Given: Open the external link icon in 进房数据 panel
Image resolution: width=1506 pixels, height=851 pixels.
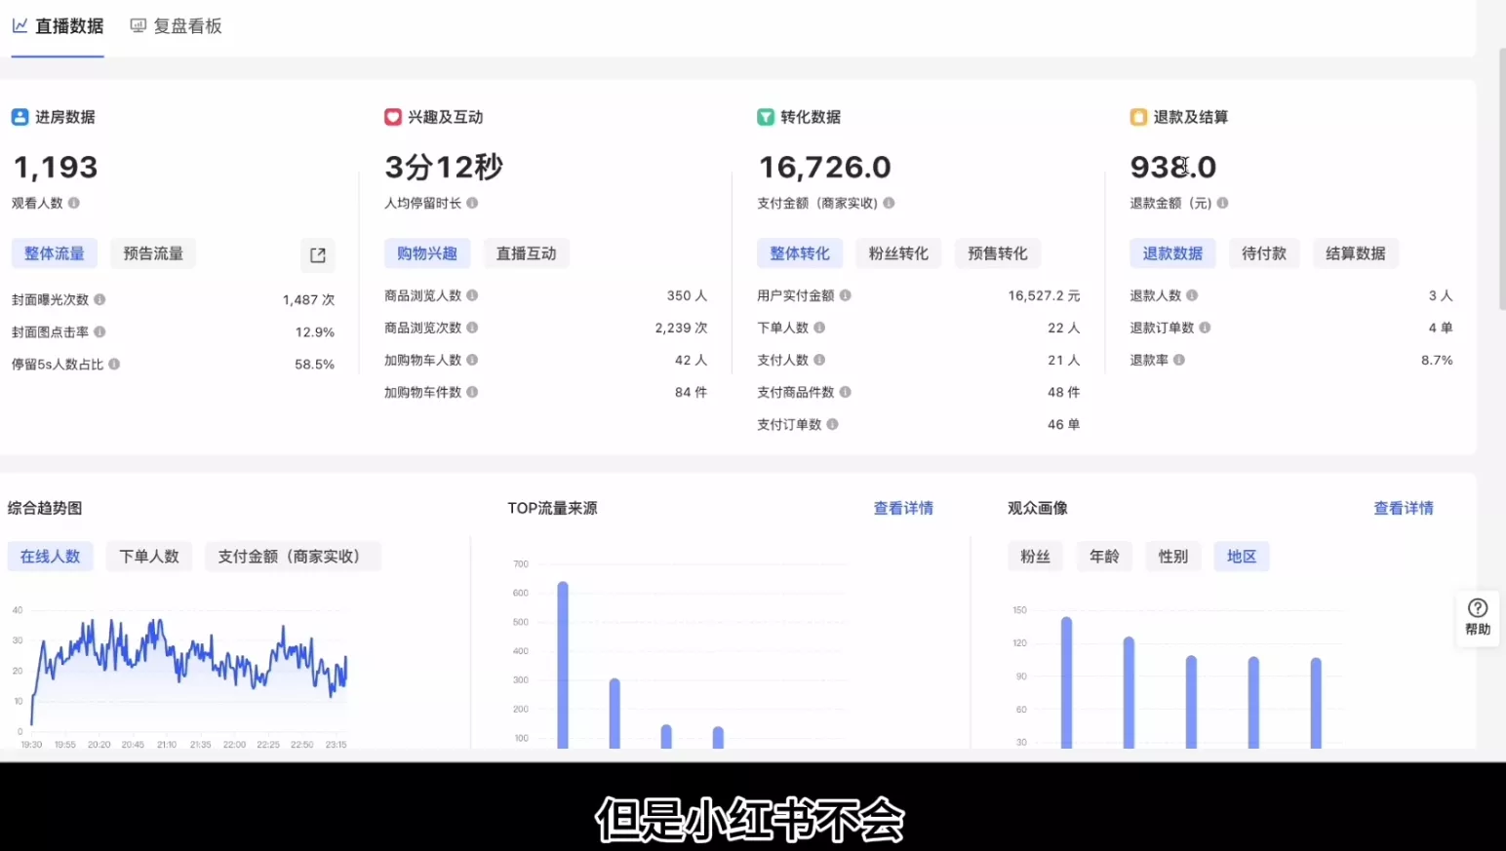Looking at the screenshot, I should [x=317, y=254].
